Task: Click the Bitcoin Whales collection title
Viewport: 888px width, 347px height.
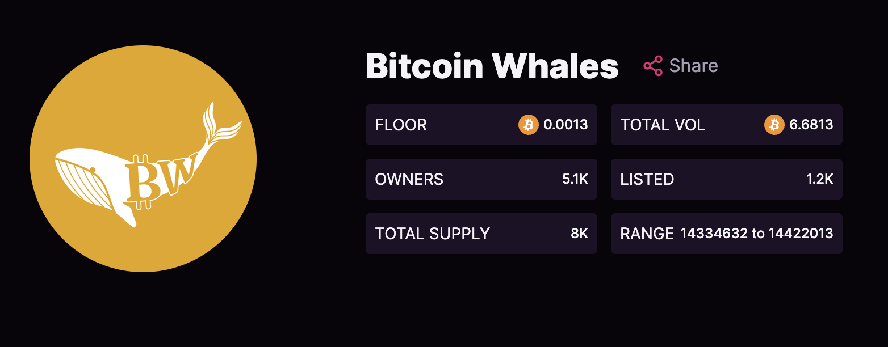Action: click(492, 66)
